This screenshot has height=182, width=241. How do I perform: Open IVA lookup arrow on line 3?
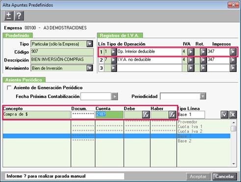click(190, 68)
